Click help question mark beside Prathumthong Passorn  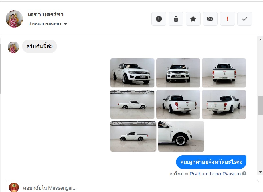coord(244,174)
